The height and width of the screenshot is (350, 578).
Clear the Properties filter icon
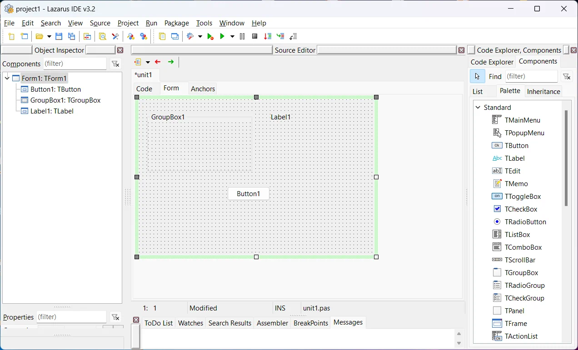[x=115, y=317]
